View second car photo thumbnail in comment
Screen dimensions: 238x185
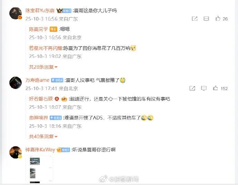click(x=33, y=173)
